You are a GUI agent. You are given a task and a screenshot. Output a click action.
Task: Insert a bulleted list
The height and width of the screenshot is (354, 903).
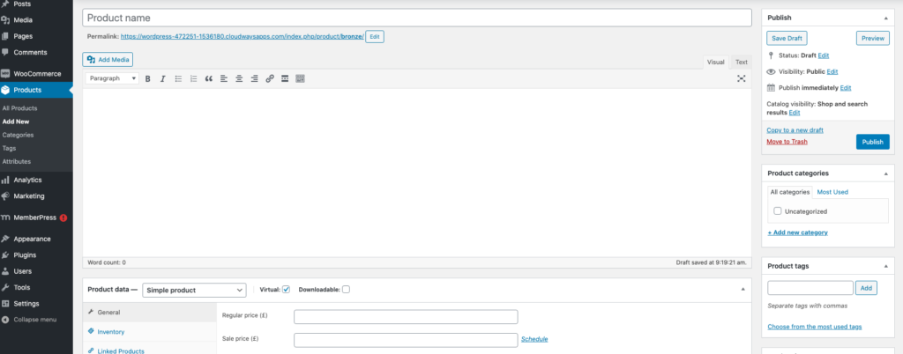(x=178, y=78)
